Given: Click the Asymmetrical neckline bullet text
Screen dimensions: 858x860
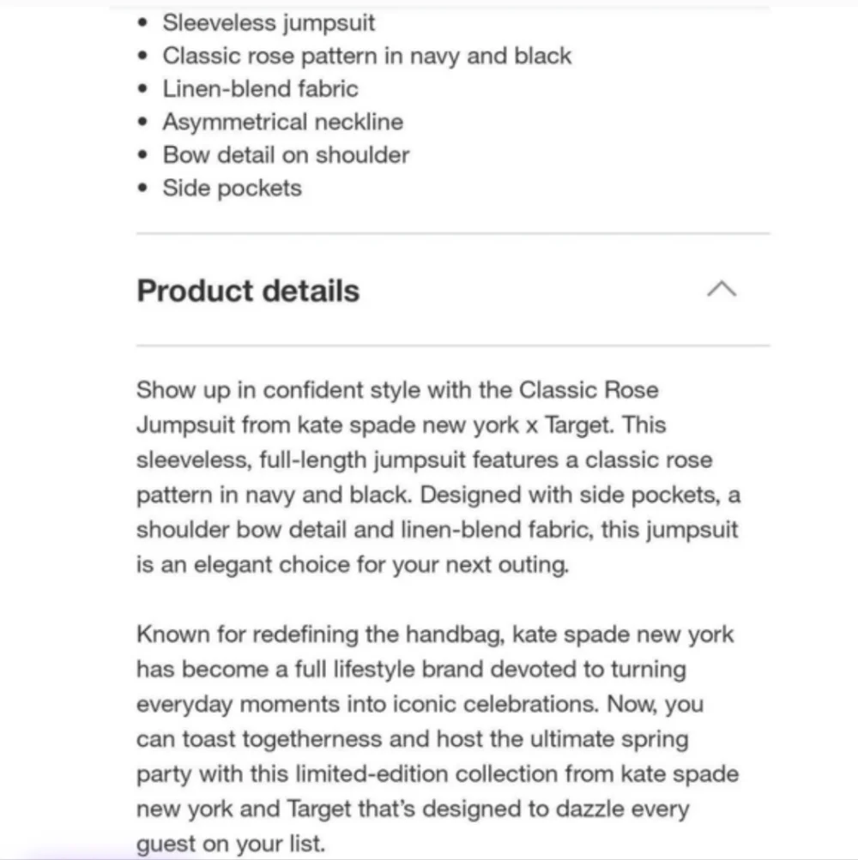Looking at the screenshot, I should (x=282, y=122).
